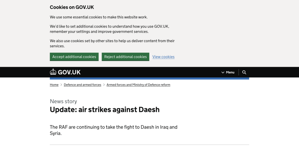Click the 'We'd like to set additional cookies' paragraph
The height and width of the screenshot is (151, 299).
click(x=109, y=29)
